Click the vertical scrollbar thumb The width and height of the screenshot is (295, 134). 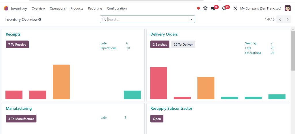click(x=293, y=51)
